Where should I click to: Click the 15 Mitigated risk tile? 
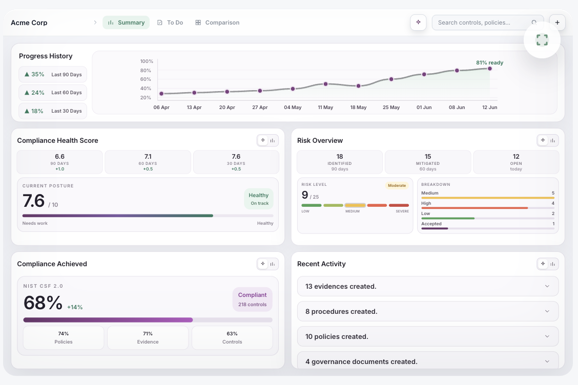[427, 162]
